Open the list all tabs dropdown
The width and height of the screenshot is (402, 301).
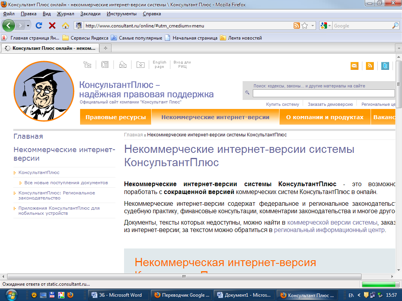[x=399, y=48]
